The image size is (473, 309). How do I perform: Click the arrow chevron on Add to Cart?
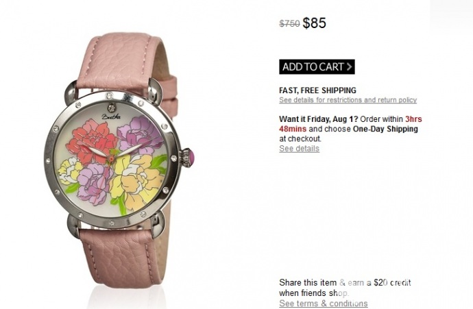[349, 66]
